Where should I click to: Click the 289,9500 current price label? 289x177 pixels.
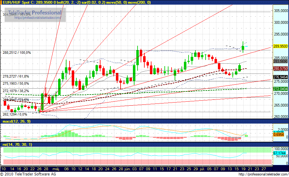pyautogui.click(x=280, y=46)
